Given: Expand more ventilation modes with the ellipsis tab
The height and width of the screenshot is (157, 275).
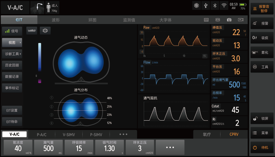Looking at the screenshot, I should pyautogui.click(x=123, y=134).
